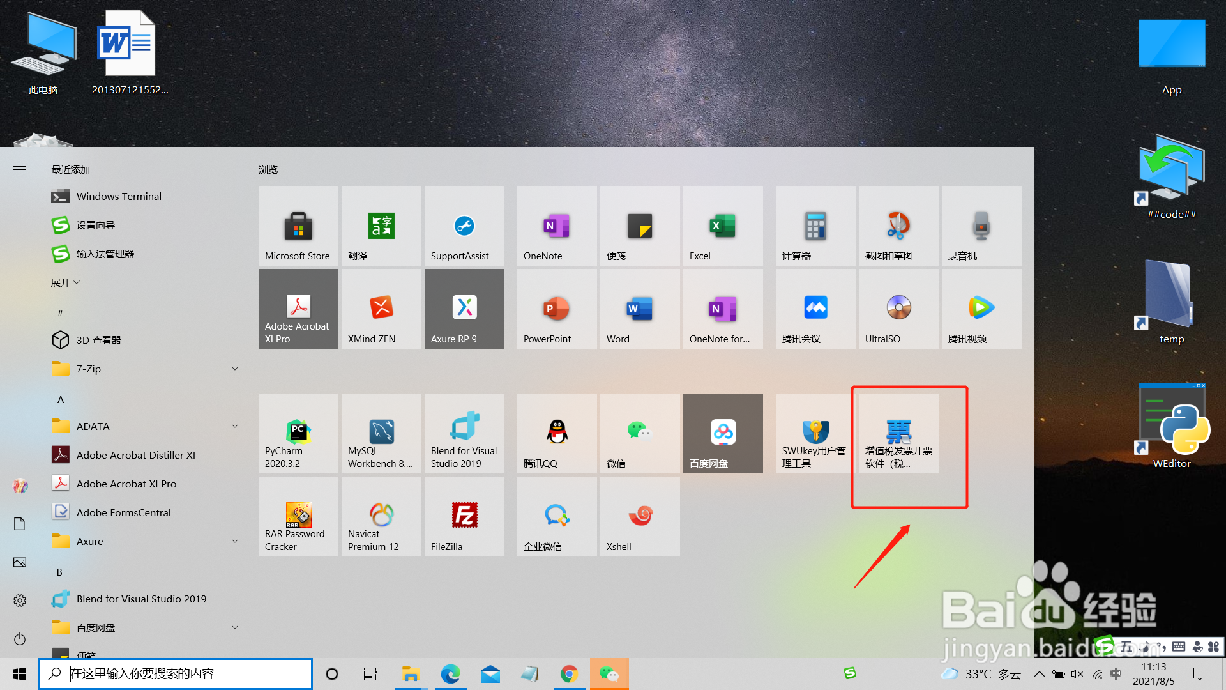
Task: Open the 计算器 calculator tile
Action: click(x=815, y=226)
